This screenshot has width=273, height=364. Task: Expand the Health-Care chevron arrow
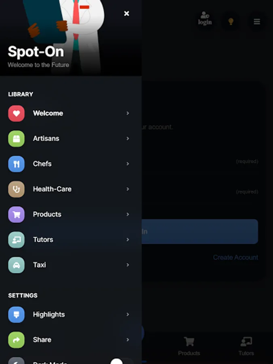point(128,189)
